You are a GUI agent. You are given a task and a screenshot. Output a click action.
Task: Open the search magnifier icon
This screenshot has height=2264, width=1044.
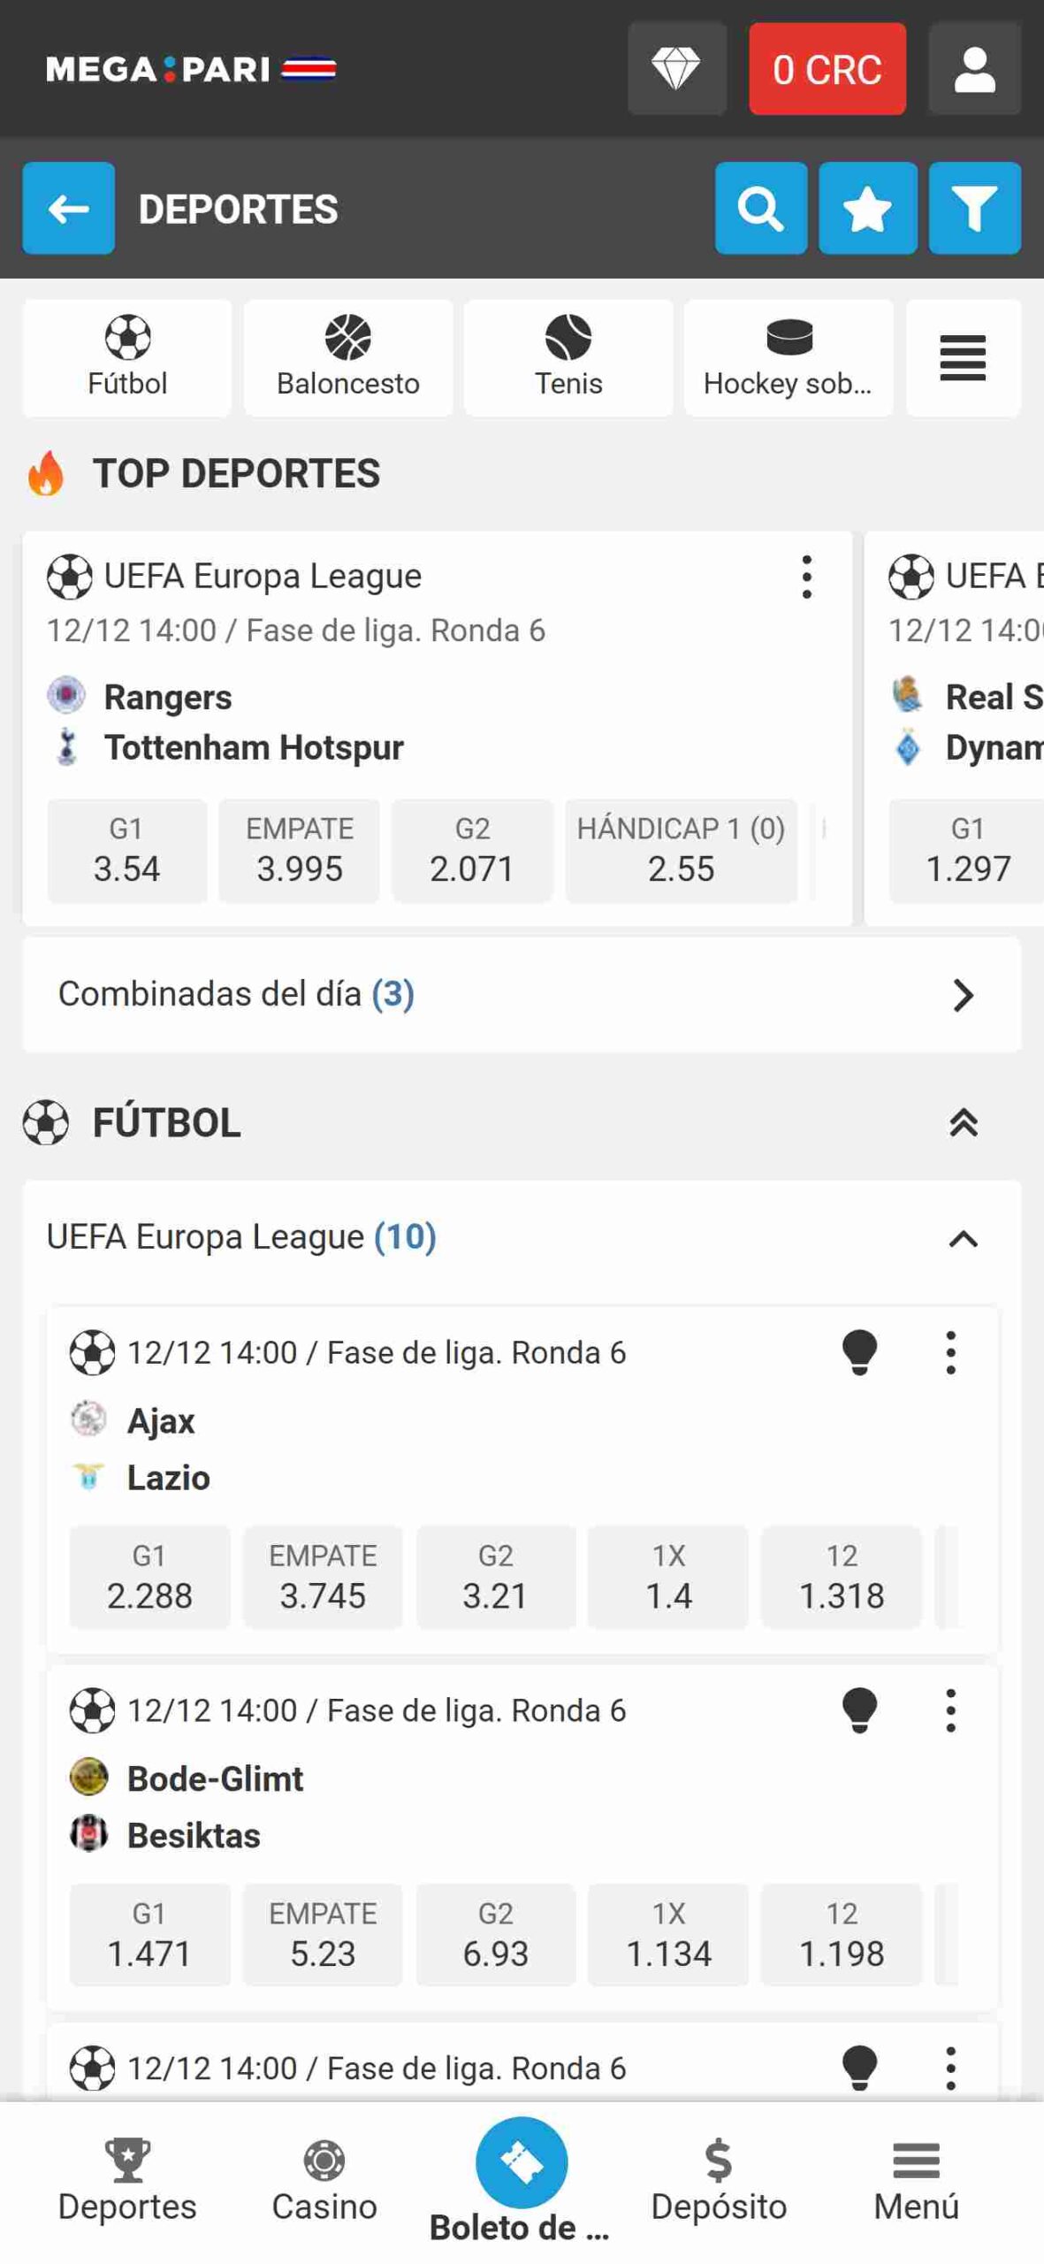(x=760, y=209)
